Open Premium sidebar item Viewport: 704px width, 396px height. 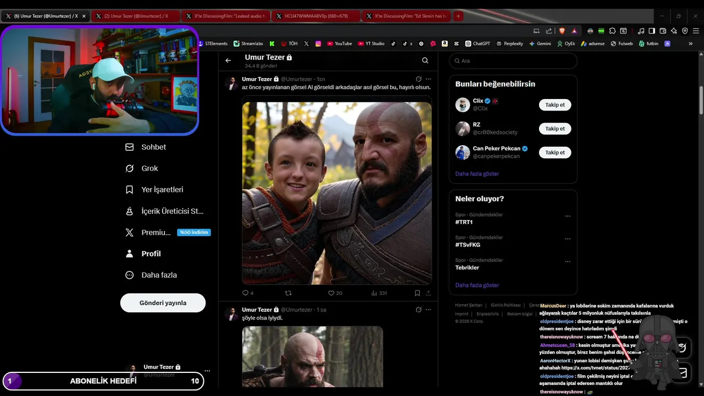click(x=168, y=233)
